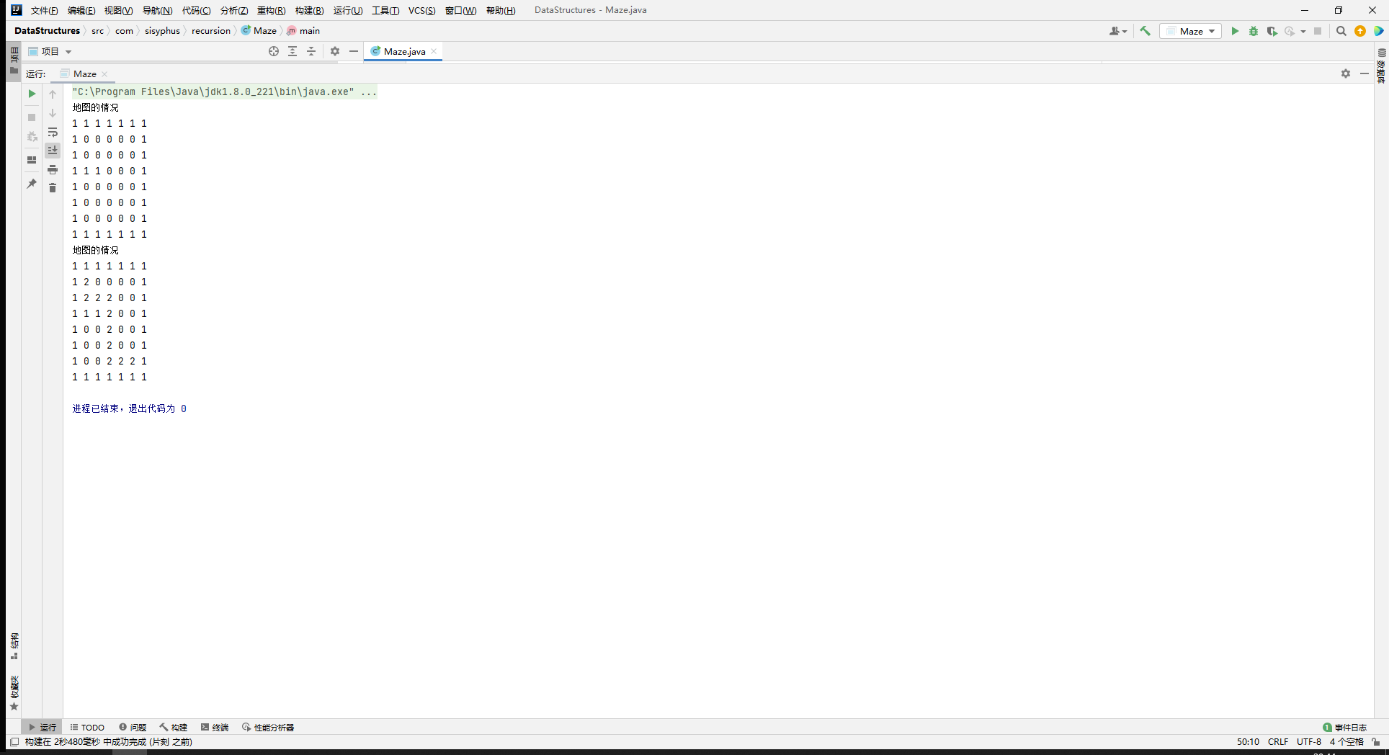
Task: Click UTF-8 encoding in status bar
Action: pyautogui.click(x=1309, y=741)
